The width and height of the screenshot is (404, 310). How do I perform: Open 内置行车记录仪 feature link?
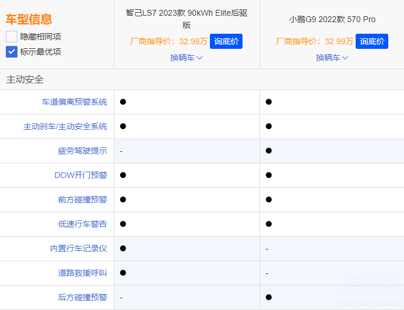(78, 248)
